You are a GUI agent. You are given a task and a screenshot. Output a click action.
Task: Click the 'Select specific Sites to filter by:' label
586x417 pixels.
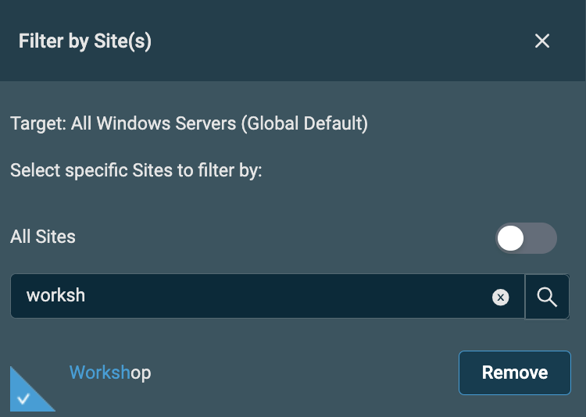(x=136, y=170)
